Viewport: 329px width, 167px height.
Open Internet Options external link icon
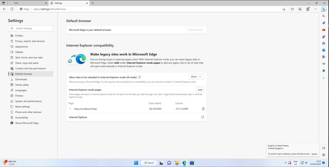[202, 117]
